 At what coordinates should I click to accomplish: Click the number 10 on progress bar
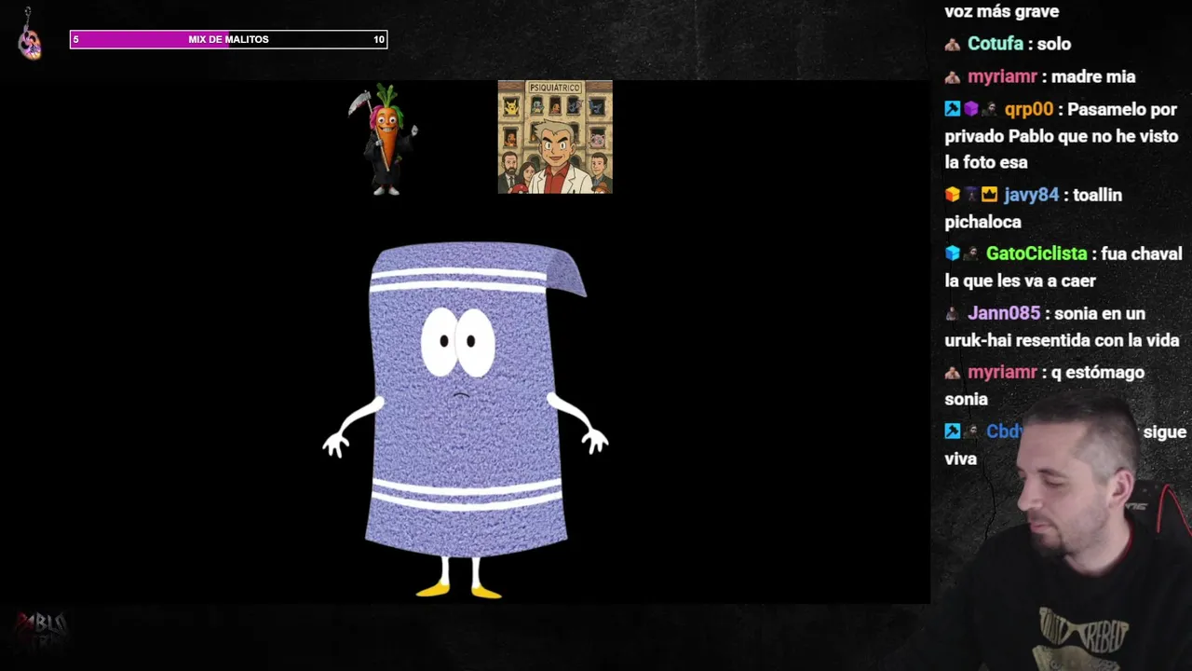[x=379, y=39]
